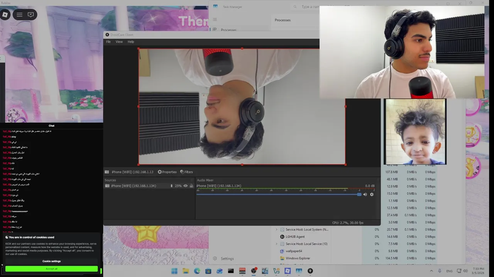Select the iPhone [WIFI] source row
494x277 pixels.
click(x=149, y=186)
